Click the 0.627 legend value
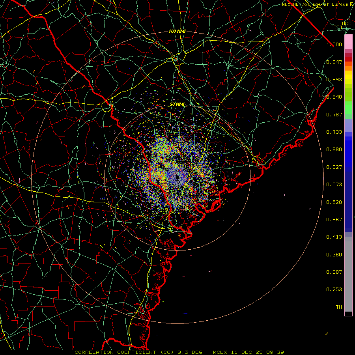Viewport: 355px width, 355px height. (334, 167)
